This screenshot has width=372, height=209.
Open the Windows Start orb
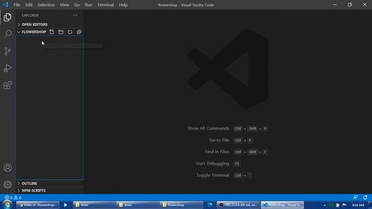(7, 205)
